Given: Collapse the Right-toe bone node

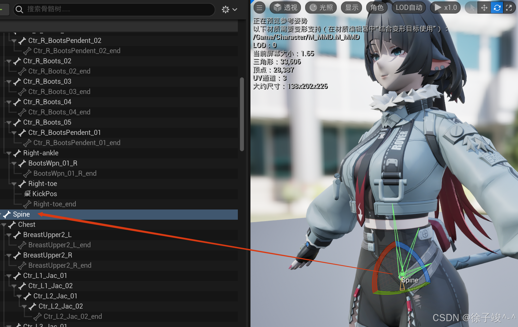Looking at the screenshot, I should (x=14, y=184).
